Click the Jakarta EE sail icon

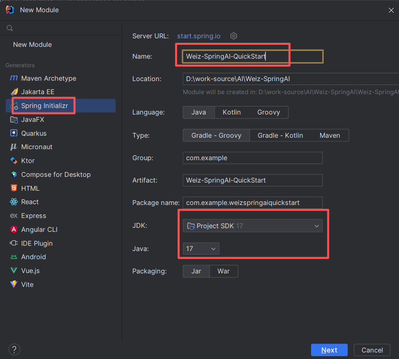(x=14, y=92)
